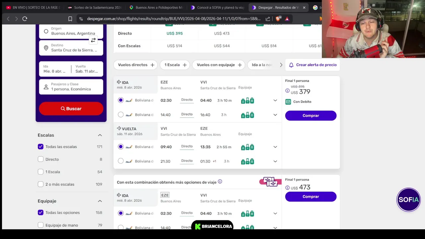Select the 02:30 outbound flight radio
Screen dimensions: 425x239
click(121, 100)
